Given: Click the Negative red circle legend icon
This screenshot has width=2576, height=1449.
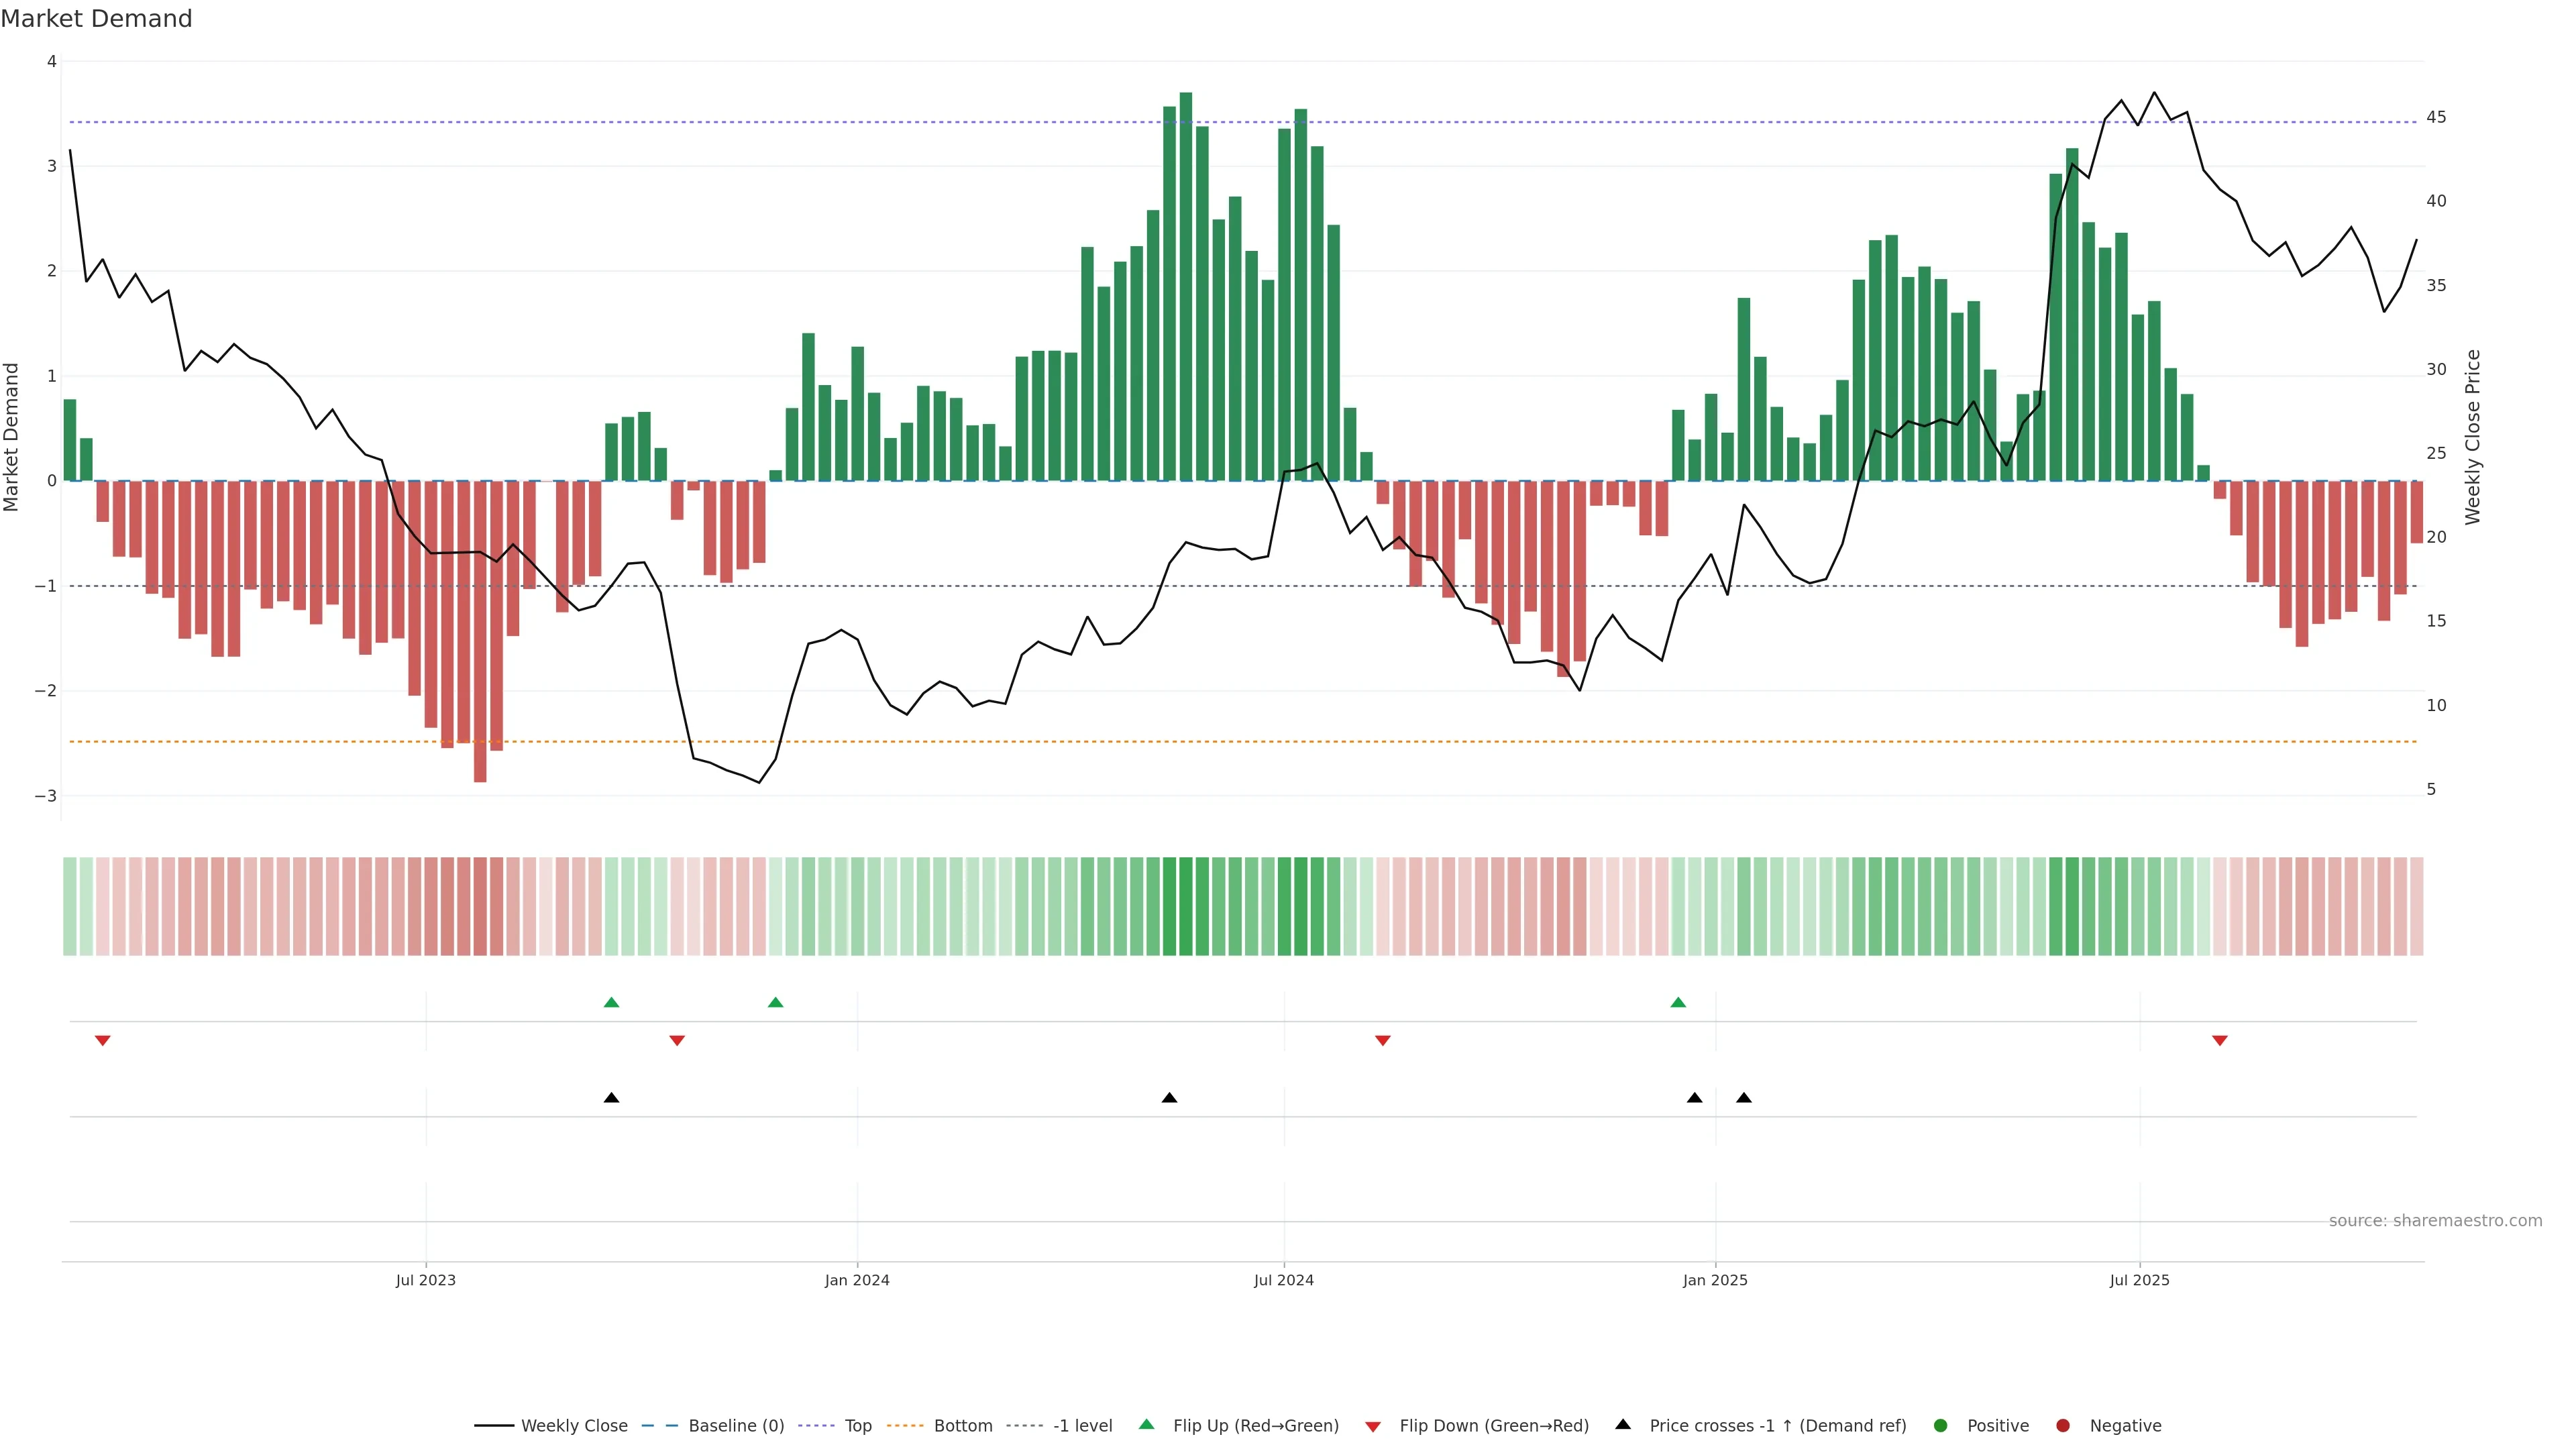Looking at the screenshot, I should [x=2063, y=1426].
